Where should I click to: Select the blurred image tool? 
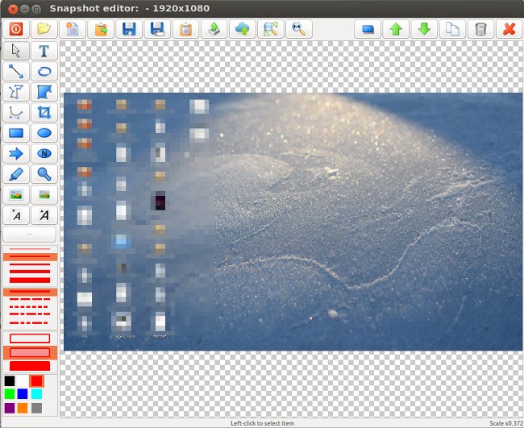coord(44,195)
